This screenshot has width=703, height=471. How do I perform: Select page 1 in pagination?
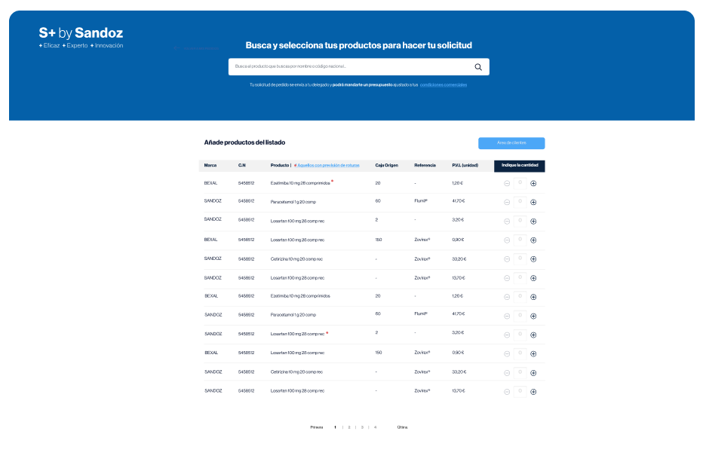tap(335, 427)
